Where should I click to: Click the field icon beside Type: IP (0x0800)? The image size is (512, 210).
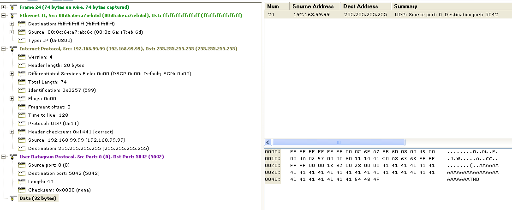pyautogui.click(x=22, y=41)
